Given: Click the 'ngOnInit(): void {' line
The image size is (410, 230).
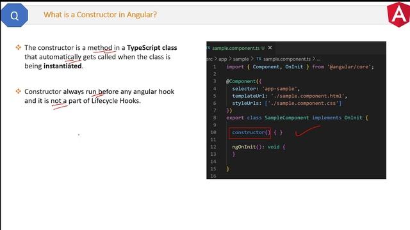Looking at the screenshot, I should pyautogui.click(x=259, y=147).
